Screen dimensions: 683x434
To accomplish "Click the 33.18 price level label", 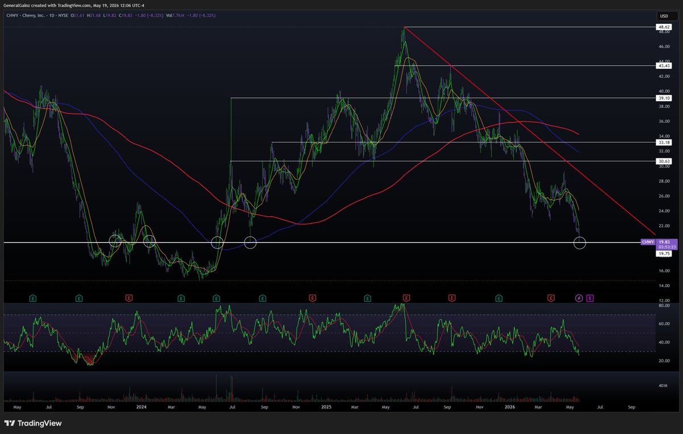I will coord(664,142).
